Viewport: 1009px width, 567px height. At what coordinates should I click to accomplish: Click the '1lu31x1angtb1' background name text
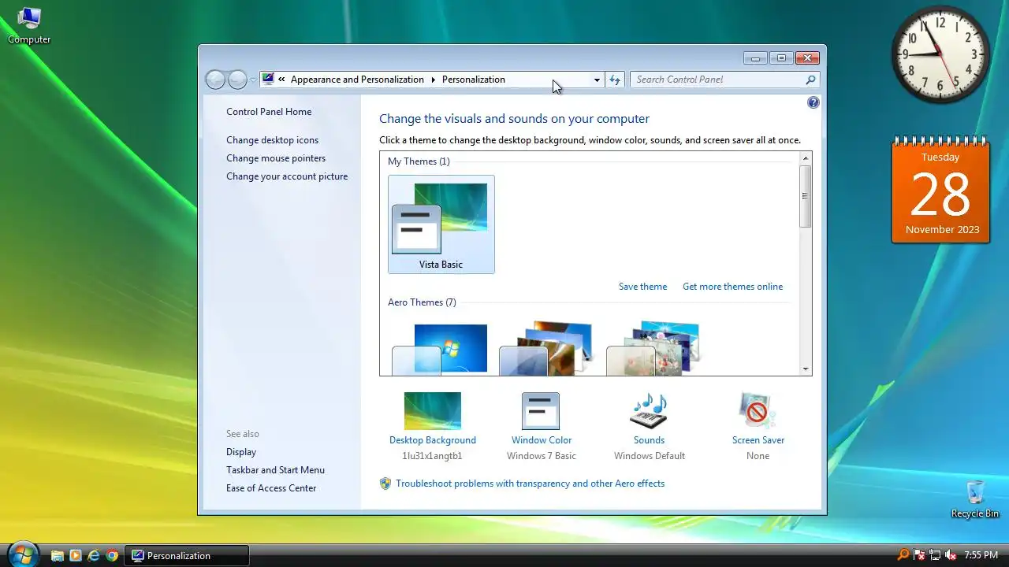[432, 456]
